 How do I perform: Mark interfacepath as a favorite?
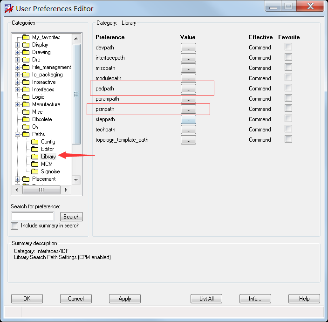coord(288,57)
